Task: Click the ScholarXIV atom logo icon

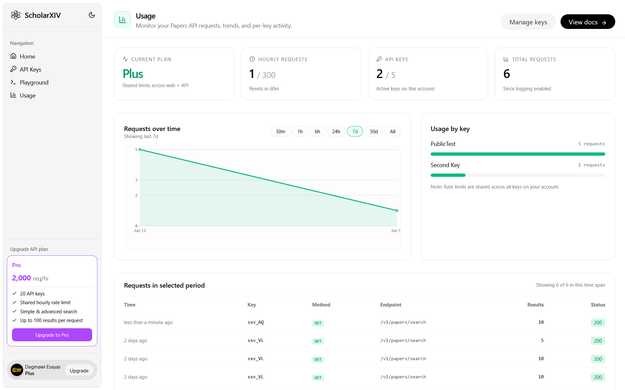Action: pyautogui.click(x=16, y=15)
